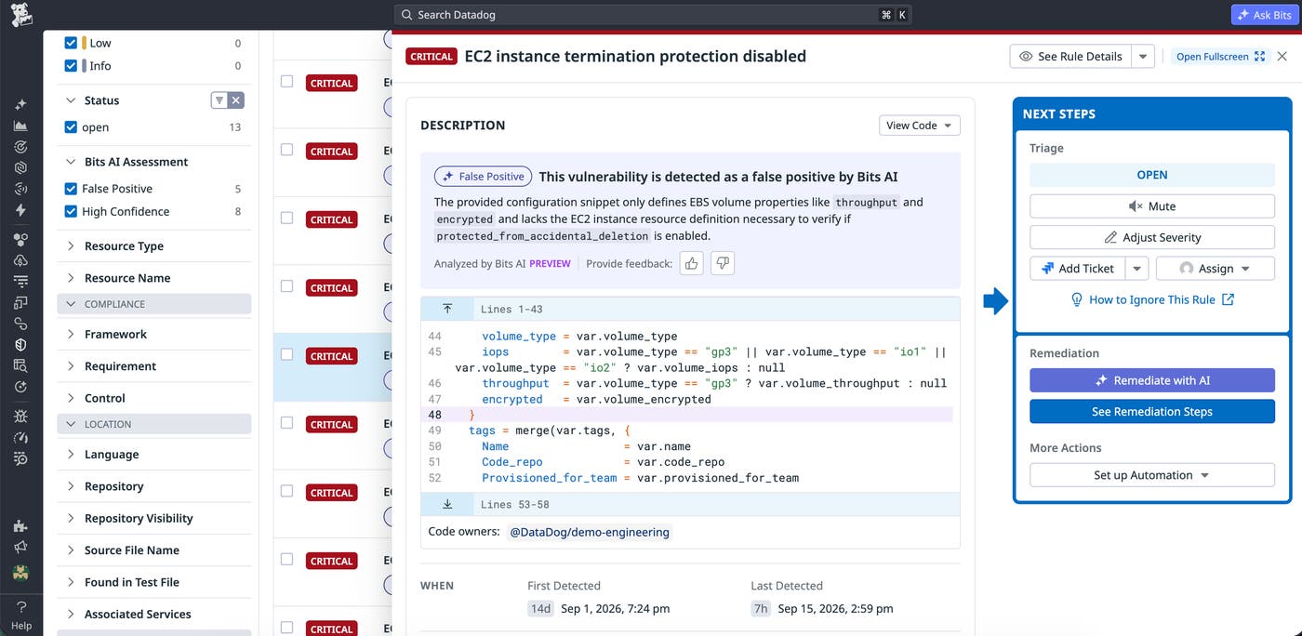Collapse the COMPLIANCE section header
Screen dimensions: 1302x636
point(153,304)
